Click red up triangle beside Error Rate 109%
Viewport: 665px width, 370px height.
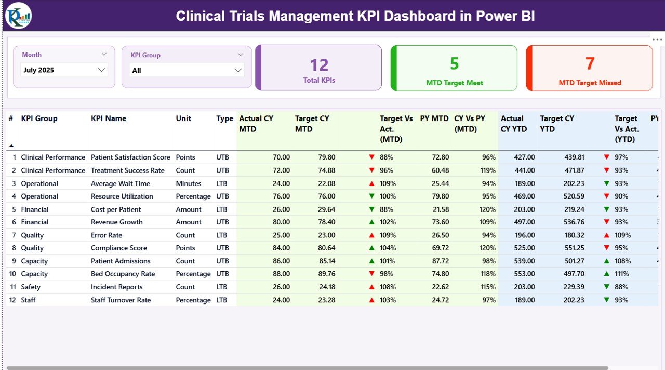370,235
